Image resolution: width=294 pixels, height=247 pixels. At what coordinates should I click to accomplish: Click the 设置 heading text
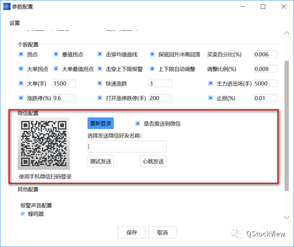coord(15,23)
